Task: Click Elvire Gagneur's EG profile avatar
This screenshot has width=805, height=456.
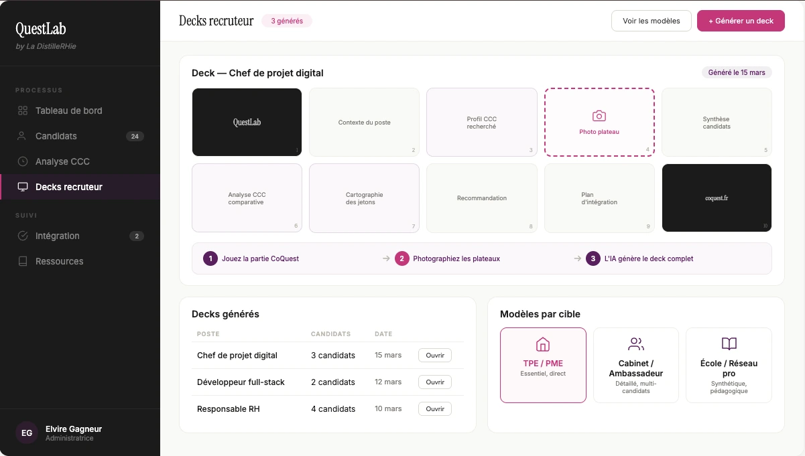Action: click(26, 433)
